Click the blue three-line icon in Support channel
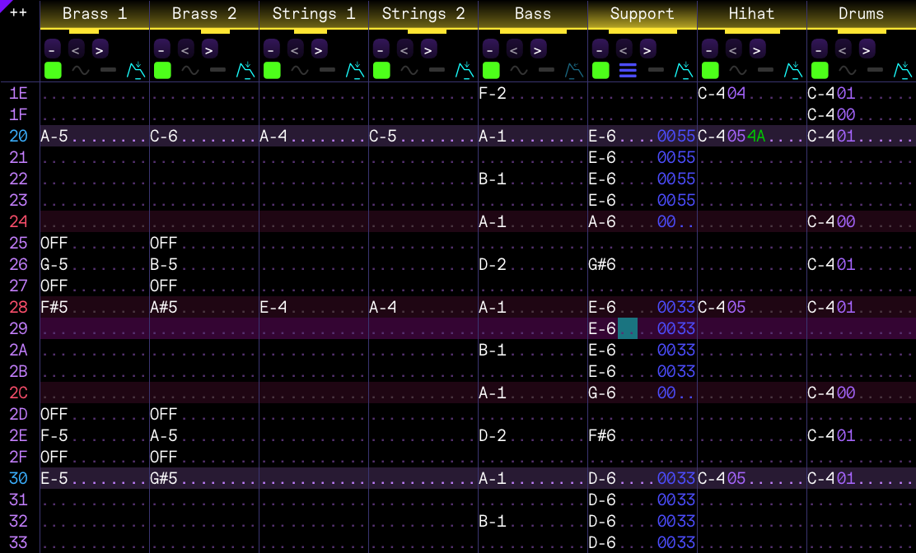Screen dimensions: 916x553 (x=628, y=71)
